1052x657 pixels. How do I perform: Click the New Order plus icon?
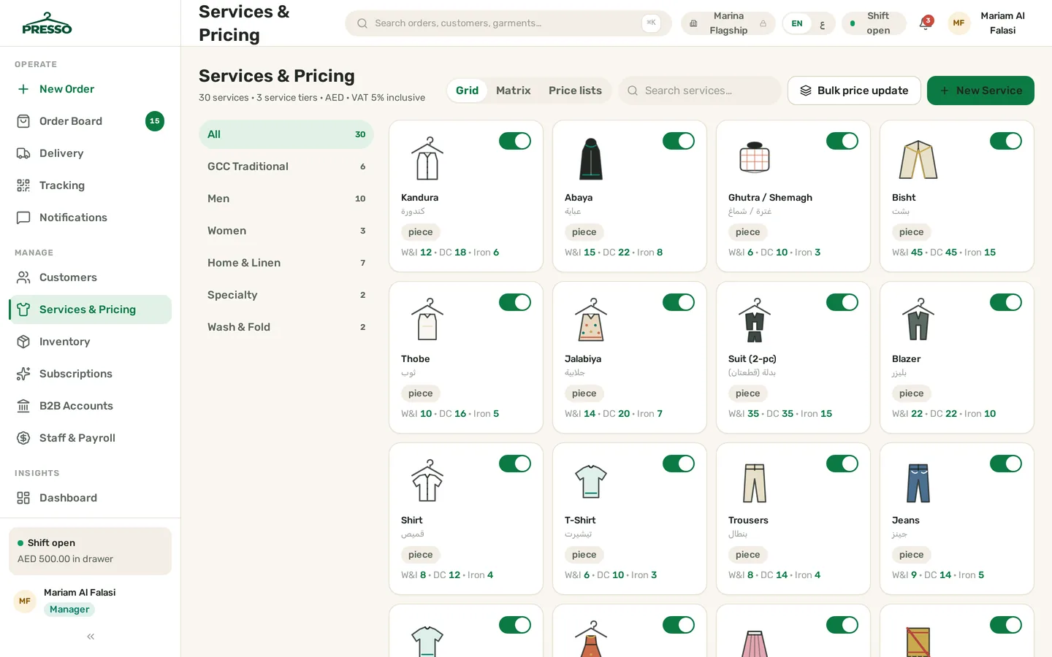pos(23,89)
